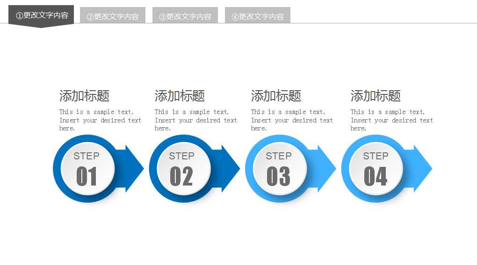
Task: Select the arrowhead right of STEP 04
Action: click(x=421, y=169)
